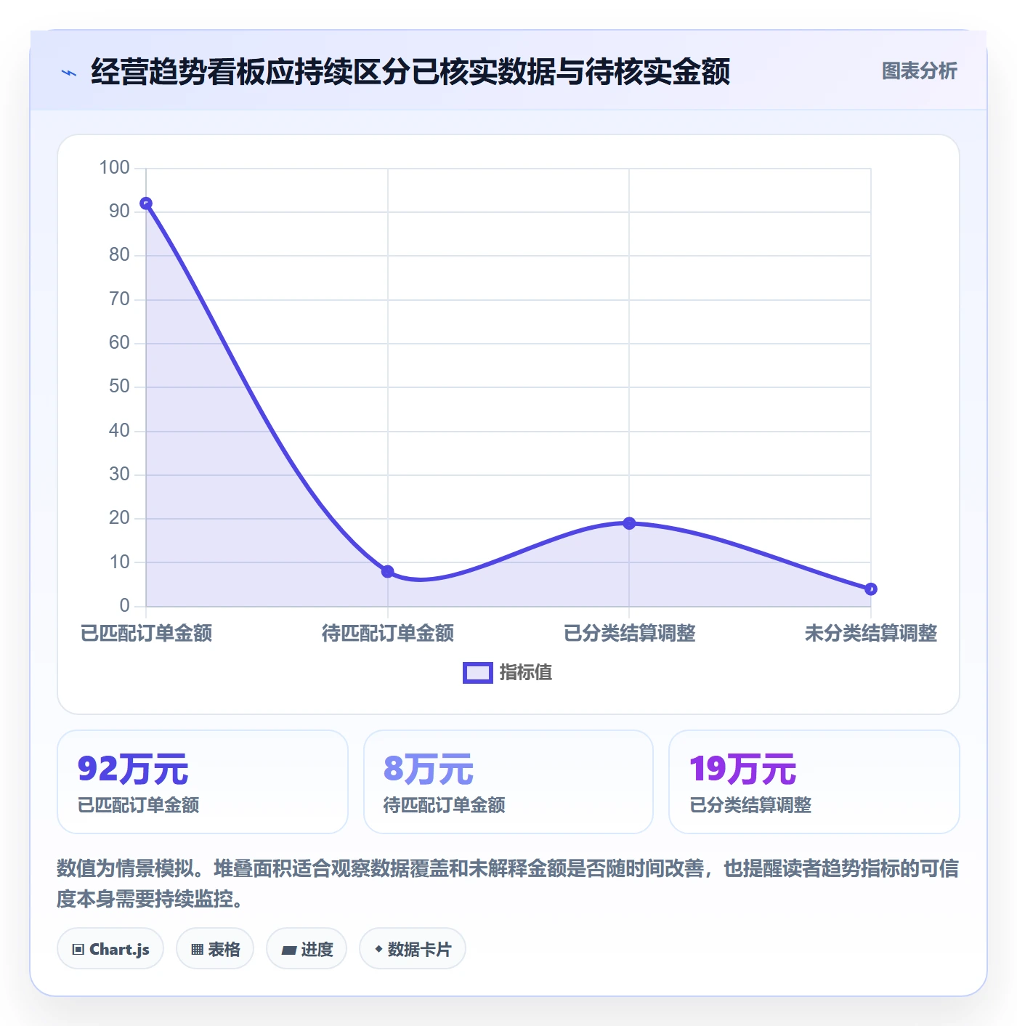Viewport: 1017px width, 1026px height.
Task: Click the data point at 未分类结算调整
Action: click(x=871, y=589)
